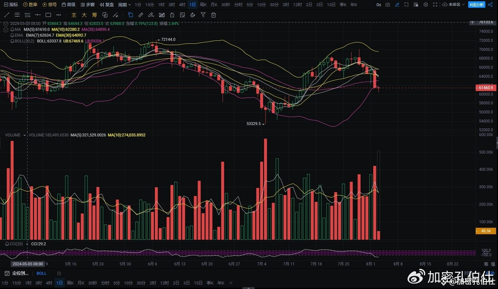Click the lock drawings icon
Image resolution: width=498 pixels, height=289 pixels.
pos(172,15)
